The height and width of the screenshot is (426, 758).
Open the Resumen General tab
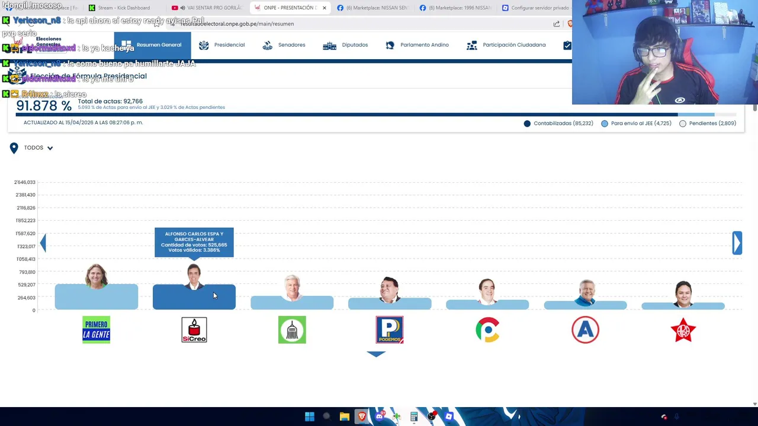coord(152,45)
